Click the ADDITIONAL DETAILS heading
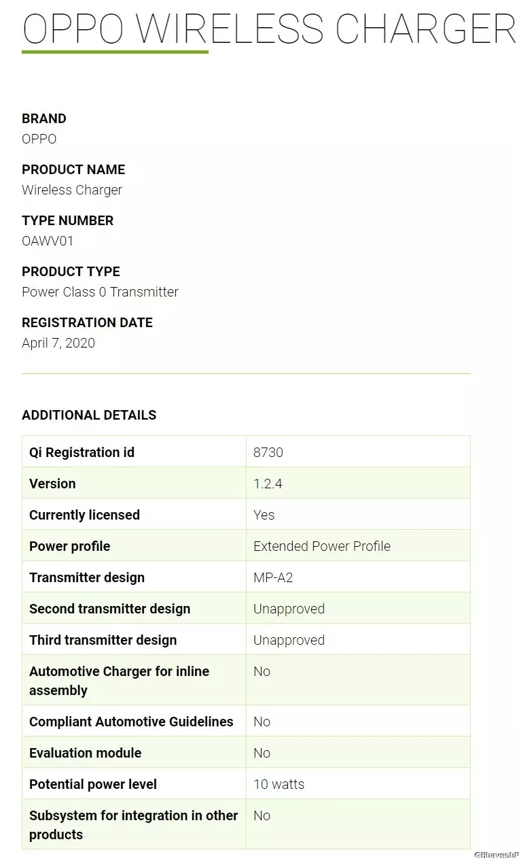The height and width of the screenshot is (861, 521). (89, 415)
